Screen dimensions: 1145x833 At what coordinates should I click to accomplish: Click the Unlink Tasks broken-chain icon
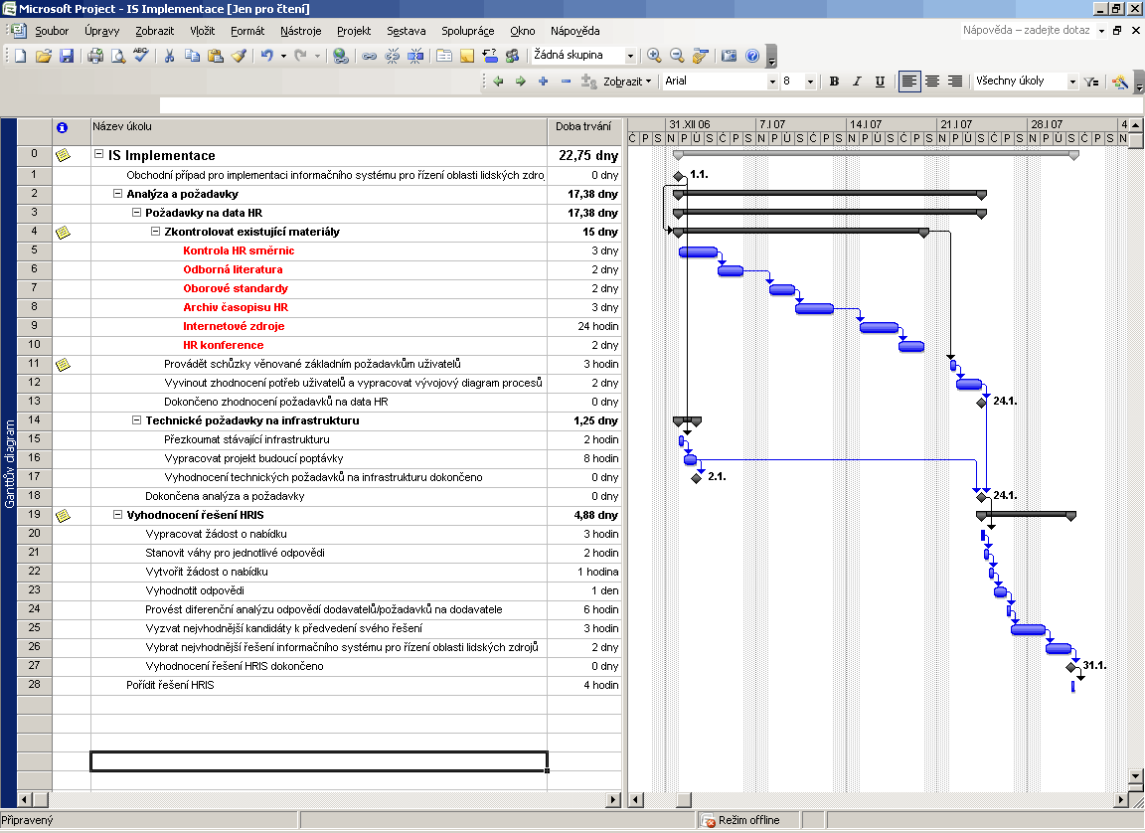(x=393, y=56)
